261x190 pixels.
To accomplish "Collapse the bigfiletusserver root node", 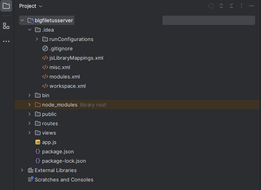I will point(22,20).
